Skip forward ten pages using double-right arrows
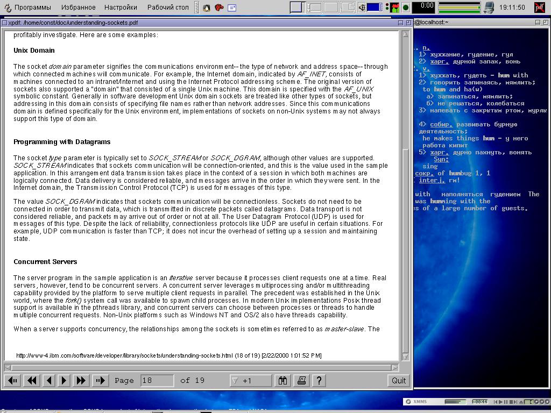 click(x=81, y=380)
